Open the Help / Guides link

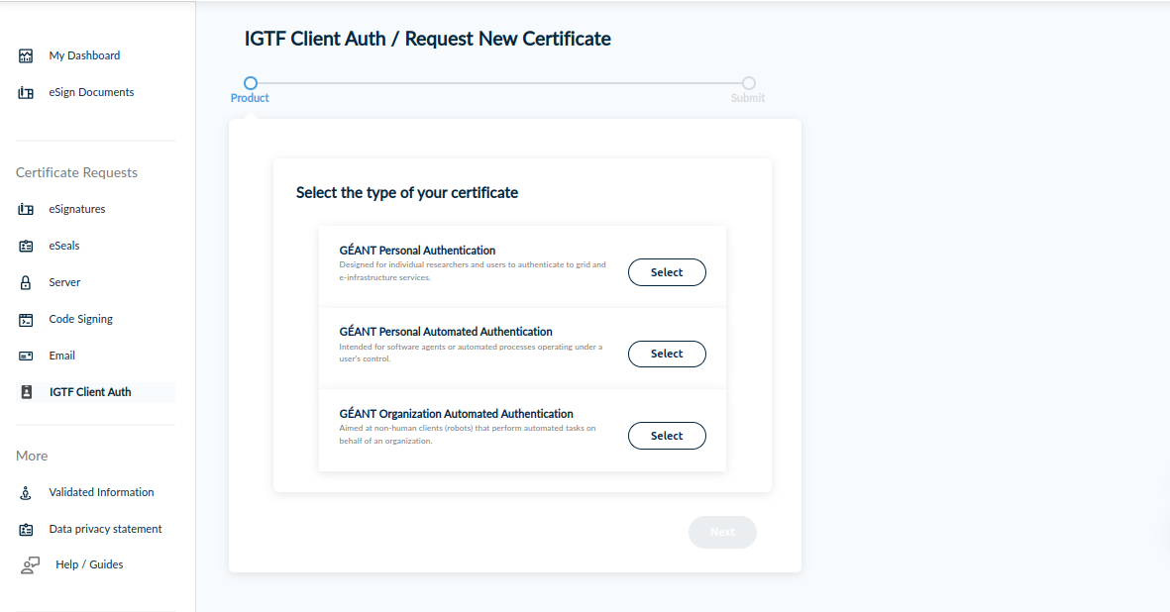pyautogui.click(x=89, y=565)
